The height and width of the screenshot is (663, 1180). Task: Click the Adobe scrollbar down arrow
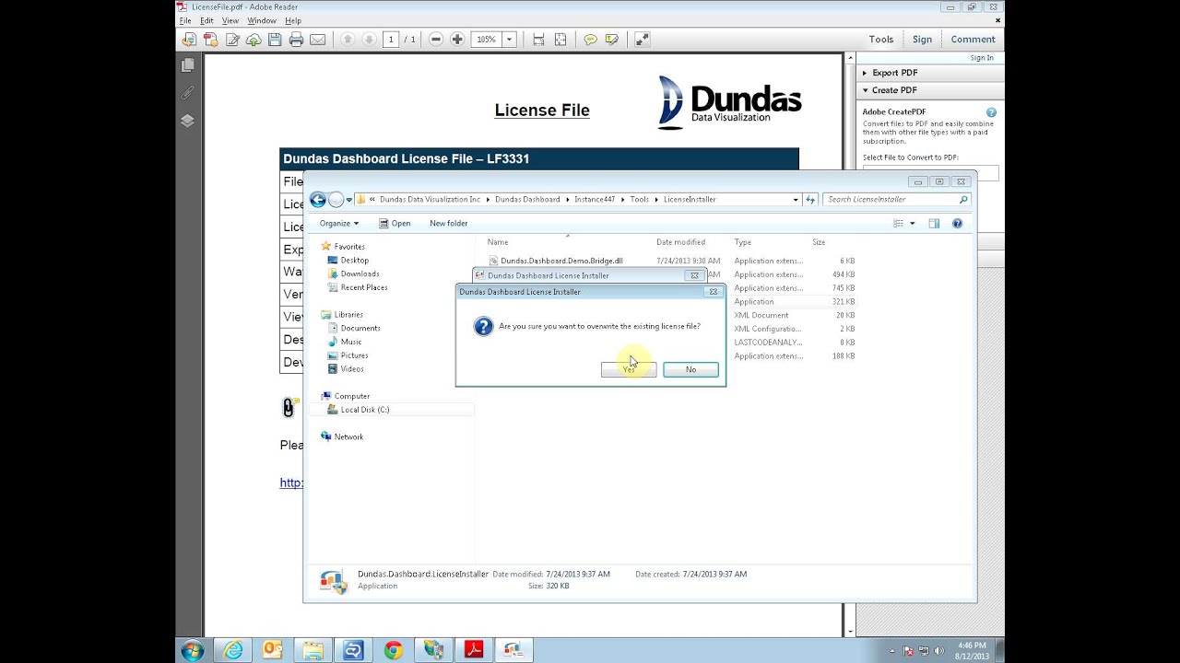pos(848,631)
